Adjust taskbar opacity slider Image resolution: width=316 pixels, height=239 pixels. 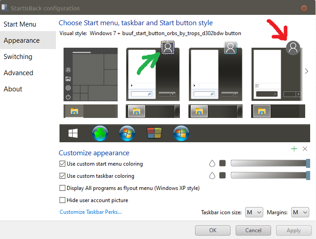(x=270, y=175)
